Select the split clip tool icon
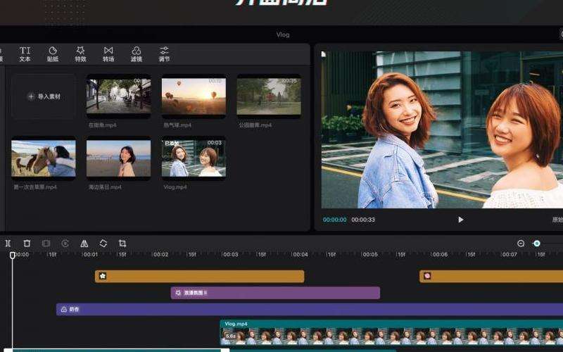 click(x=8, y=244)
